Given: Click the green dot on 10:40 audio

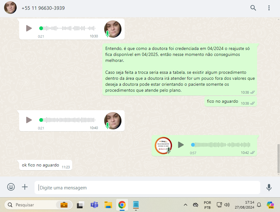Looking at the screenshot, I should [41, 120].
